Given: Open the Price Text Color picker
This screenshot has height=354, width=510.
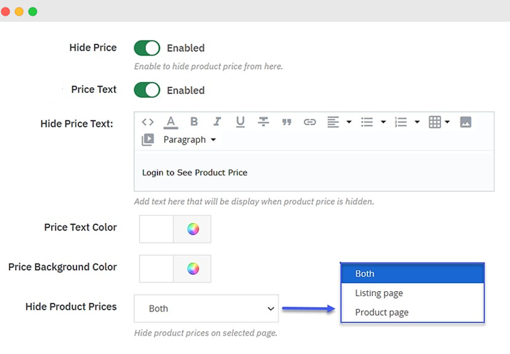Looking at the screenshot, I should 193,229.
